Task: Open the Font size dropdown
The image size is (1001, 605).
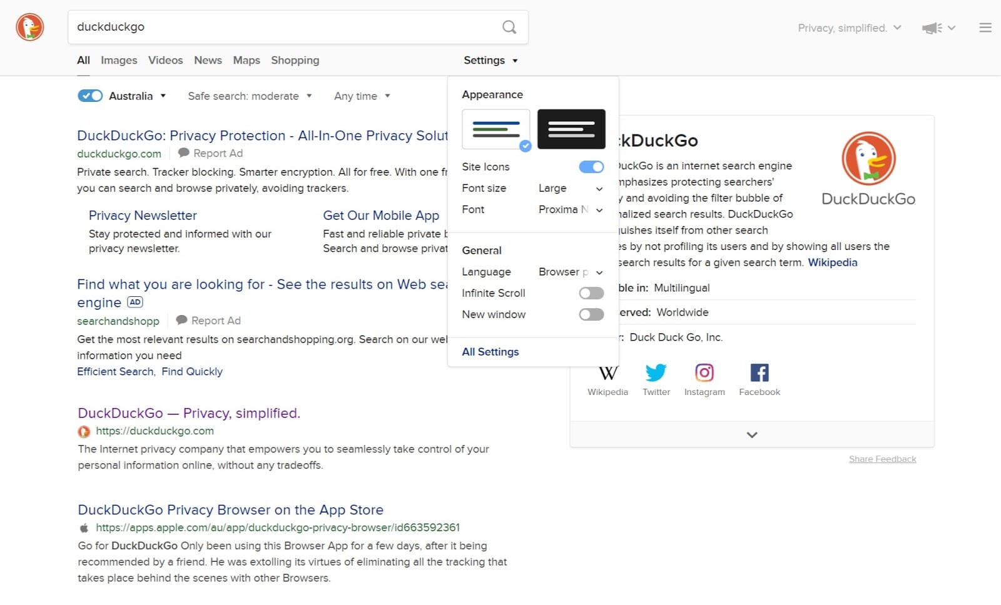Action: pos(569,188)
